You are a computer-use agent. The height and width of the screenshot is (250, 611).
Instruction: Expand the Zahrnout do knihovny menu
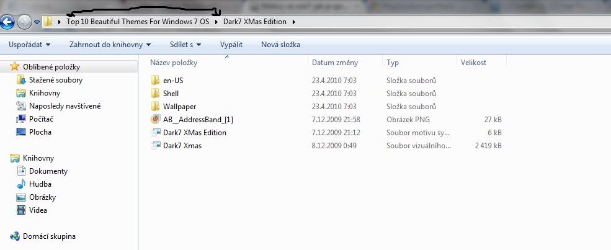click(x=110, y=45)
